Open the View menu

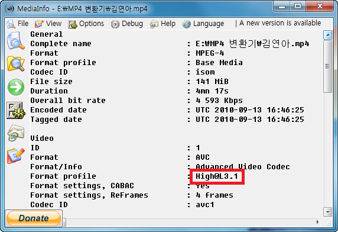(54, 24)
